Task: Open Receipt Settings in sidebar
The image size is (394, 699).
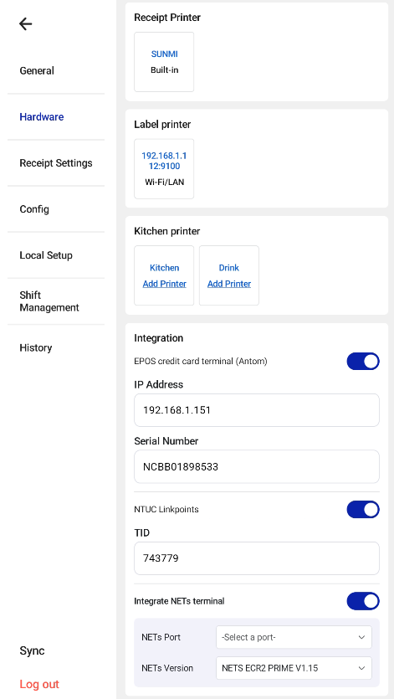Action: pos(56,163)
